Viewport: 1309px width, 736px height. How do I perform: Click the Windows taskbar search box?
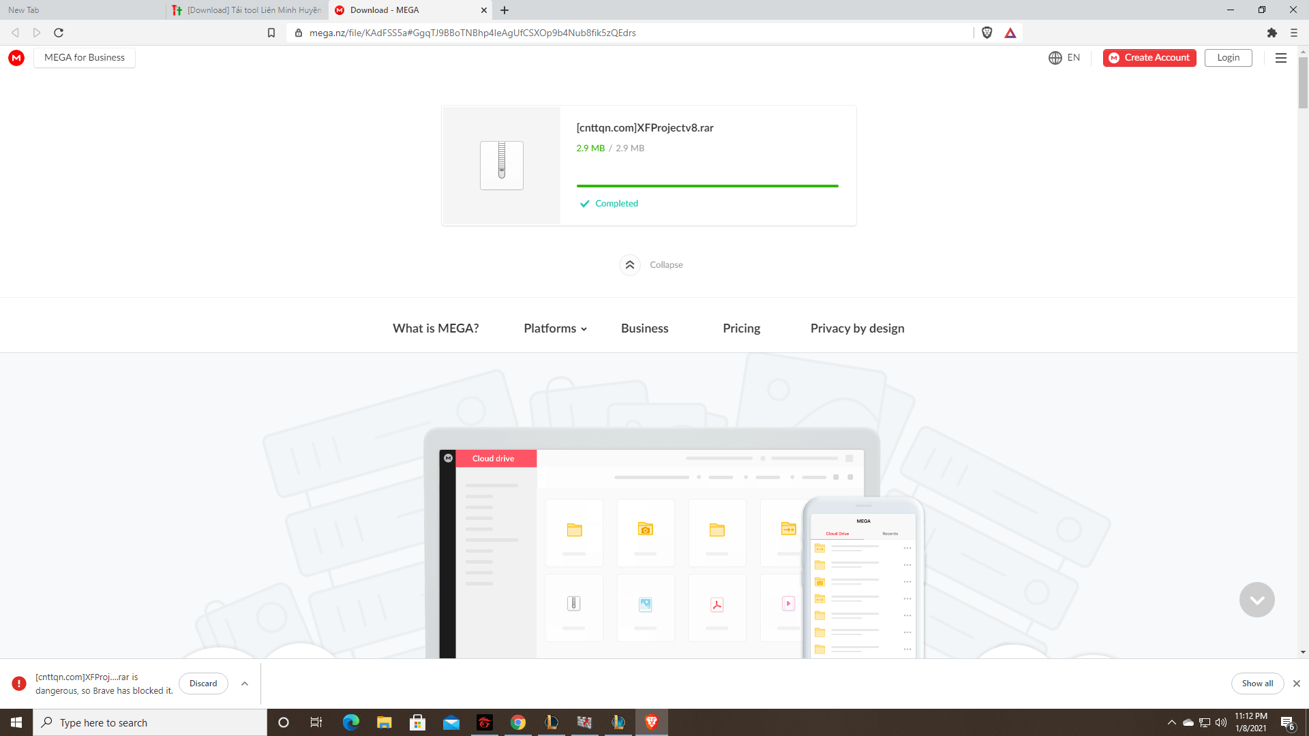click(150, 722)
